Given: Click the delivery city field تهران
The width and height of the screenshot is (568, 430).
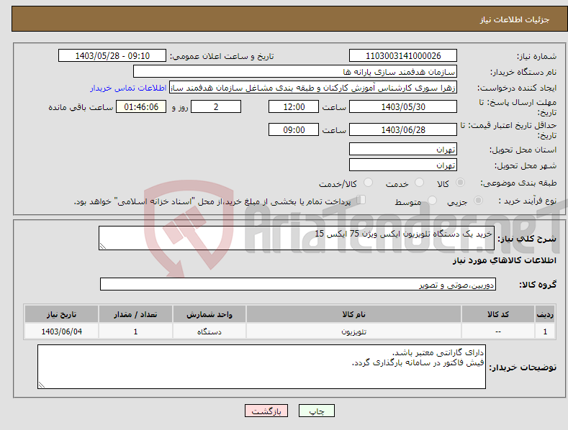Looking at the screenshot, I should point(403,165).
